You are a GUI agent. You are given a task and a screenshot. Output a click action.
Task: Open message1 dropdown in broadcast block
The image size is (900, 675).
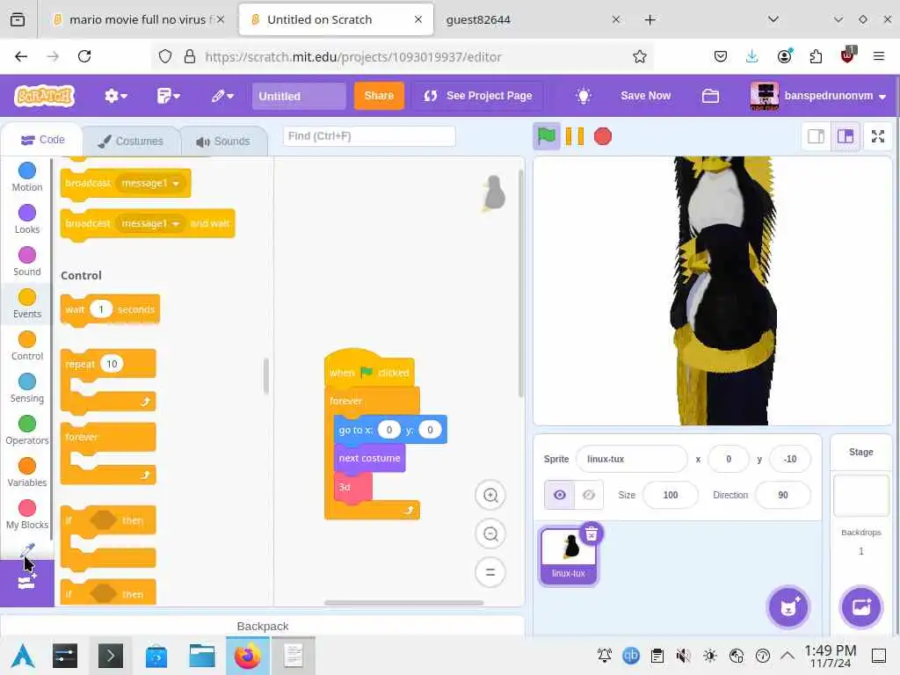(151, 183)
